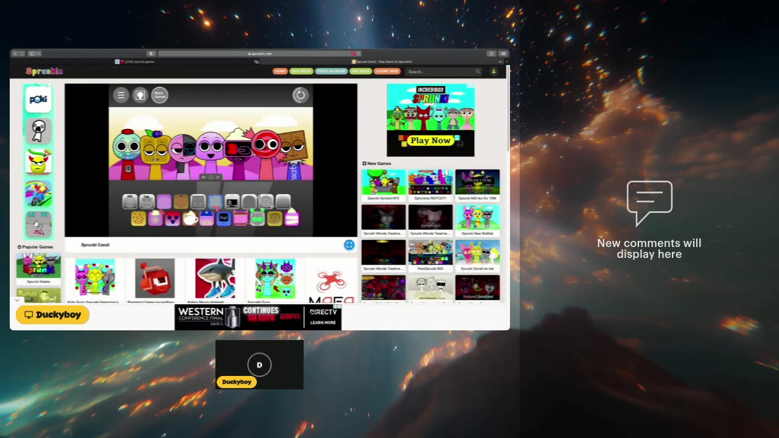Click the character portrait button in game header

[x=140, y=95]
